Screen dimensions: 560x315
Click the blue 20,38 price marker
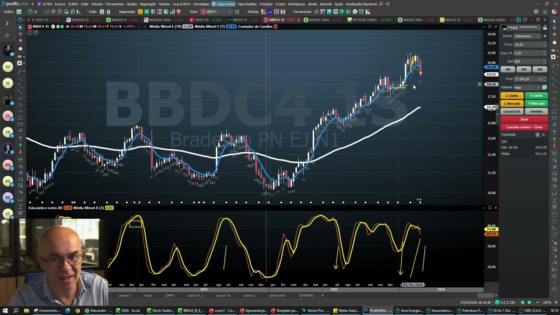coord(491,67)
